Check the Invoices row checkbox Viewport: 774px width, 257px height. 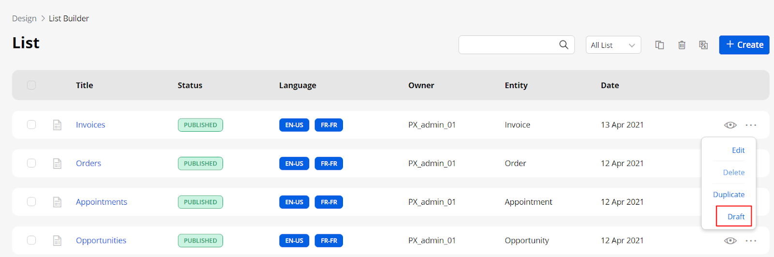tap(31, 125)
